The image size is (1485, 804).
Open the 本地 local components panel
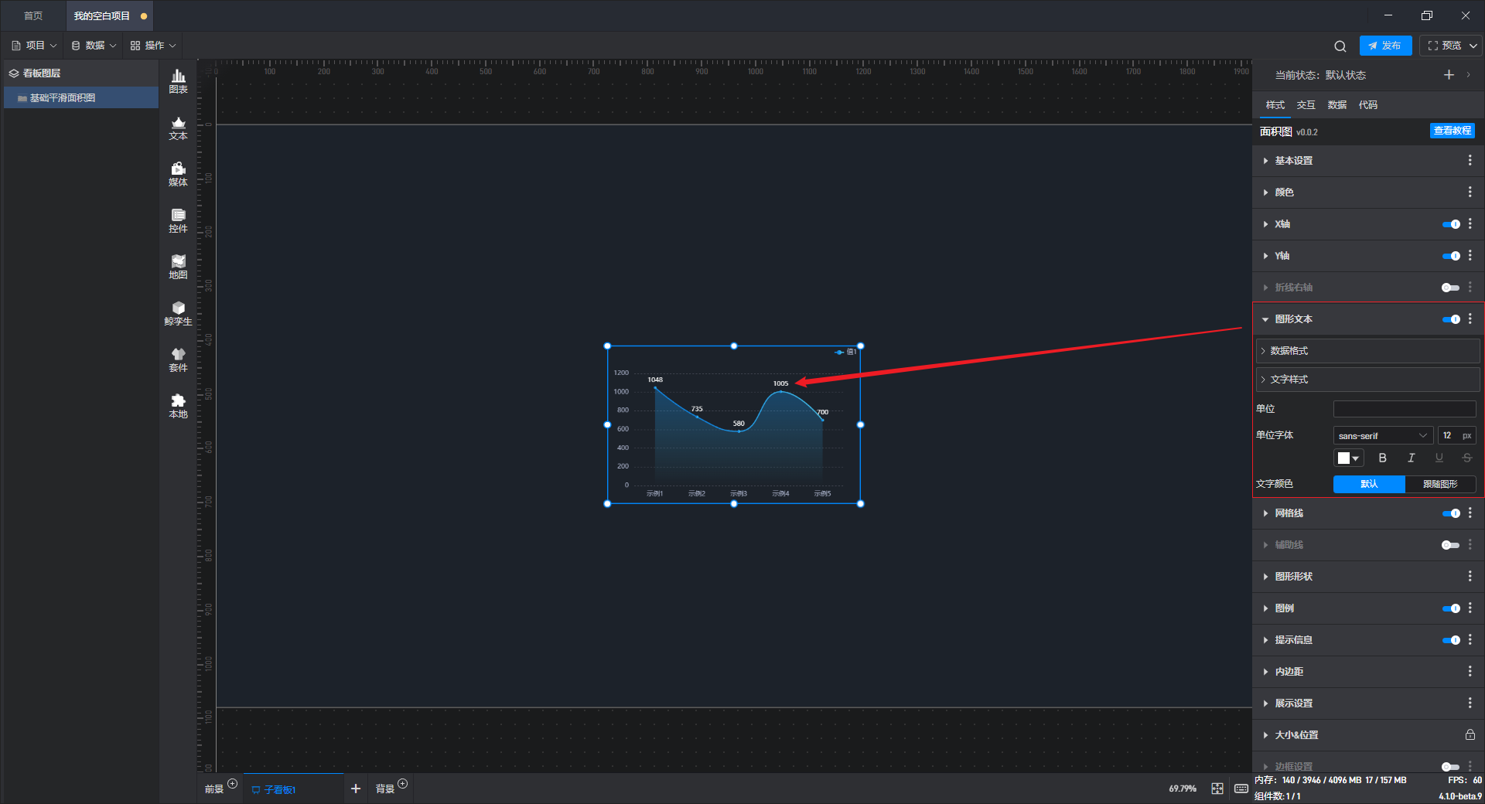coord(178,406)
